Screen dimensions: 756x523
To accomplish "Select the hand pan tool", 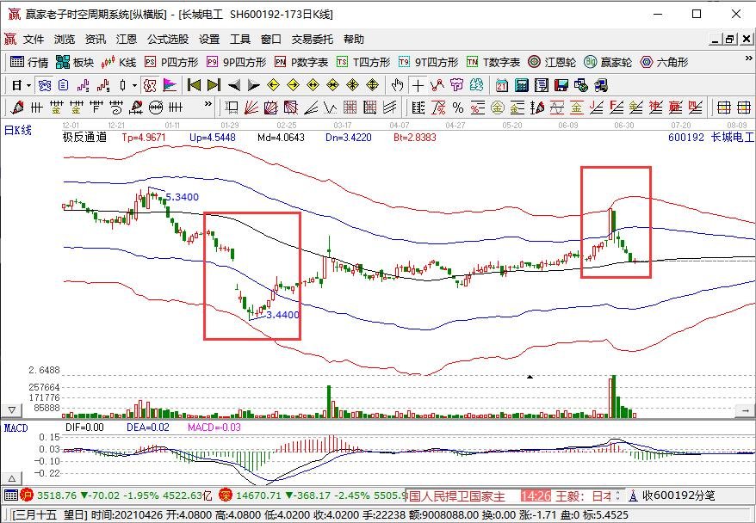I will click(x=397, y=86).
